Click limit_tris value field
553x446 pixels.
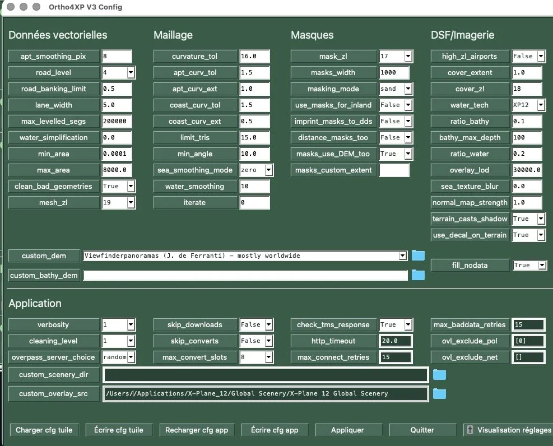[x=254, y=137]
